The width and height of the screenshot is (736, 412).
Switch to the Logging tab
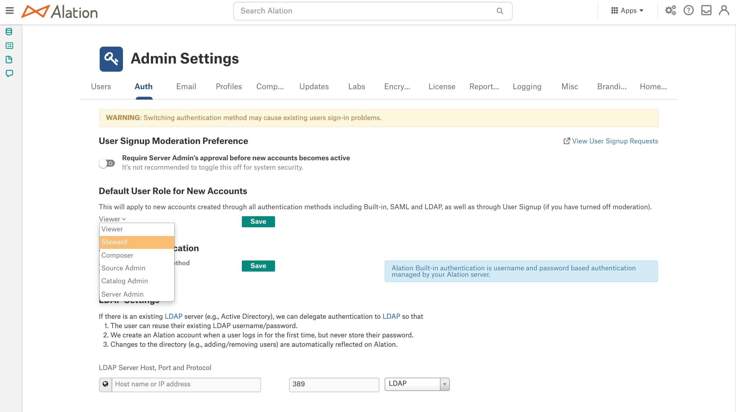coord(527,87)
